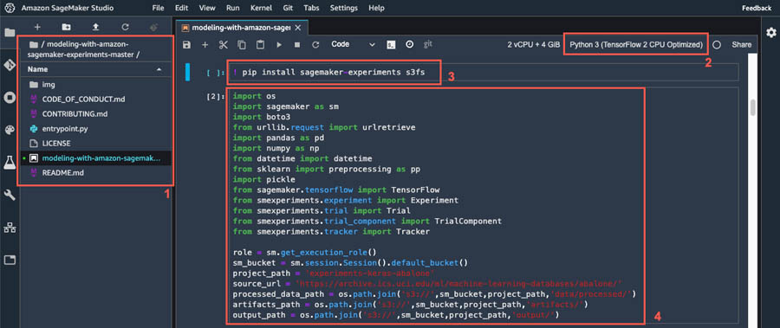Screen dimensions: 780x328
Task: Open the Edit menu
Action: (181, 8)
